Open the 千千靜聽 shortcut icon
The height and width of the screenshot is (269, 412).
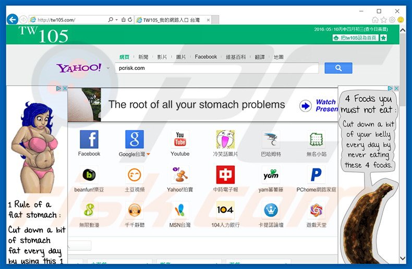pyautogui.click(x=134, y=210)
